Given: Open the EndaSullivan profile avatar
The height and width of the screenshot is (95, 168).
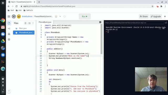Looking at the screenshot, I should click(x=19, y=16).
